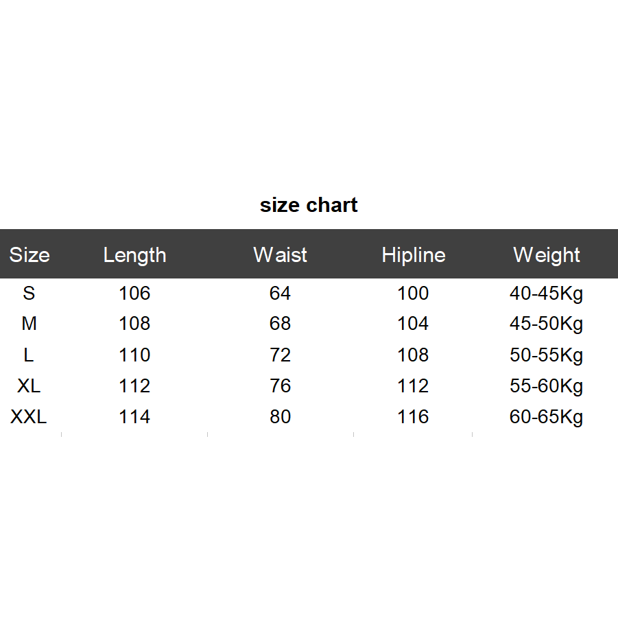Click the Length column header

134,255
